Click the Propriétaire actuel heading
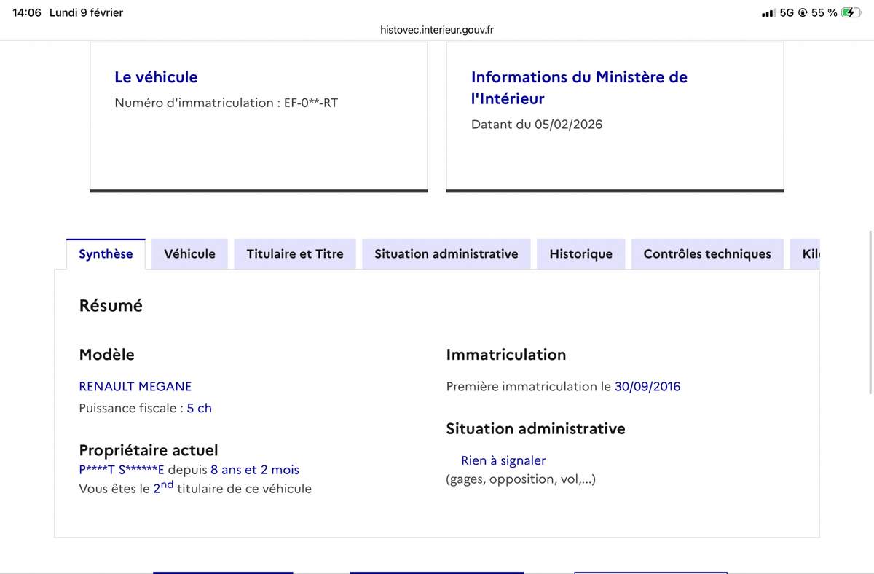The image size is (874, 574). [148, 450]
